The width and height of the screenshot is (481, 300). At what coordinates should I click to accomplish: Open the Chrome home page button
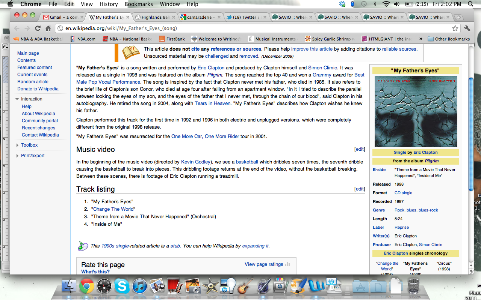click(x=48, y=28)
